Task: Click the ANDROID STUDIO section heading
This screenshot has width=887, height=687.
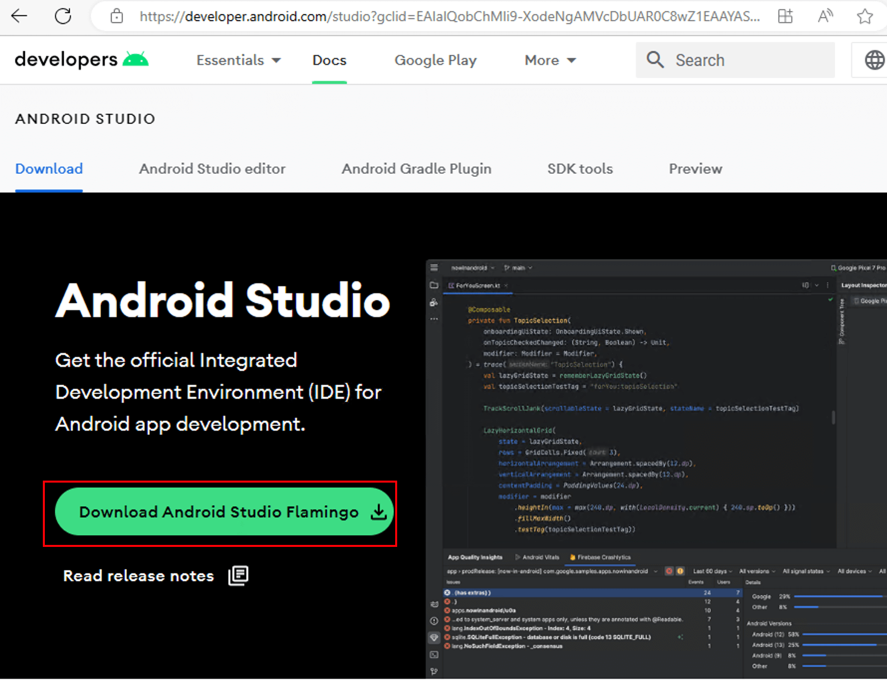Action: point(85,119)
